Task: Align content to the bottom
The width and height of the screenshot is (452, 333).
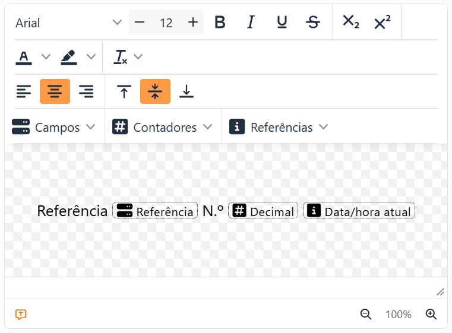Action: [187, 91]
